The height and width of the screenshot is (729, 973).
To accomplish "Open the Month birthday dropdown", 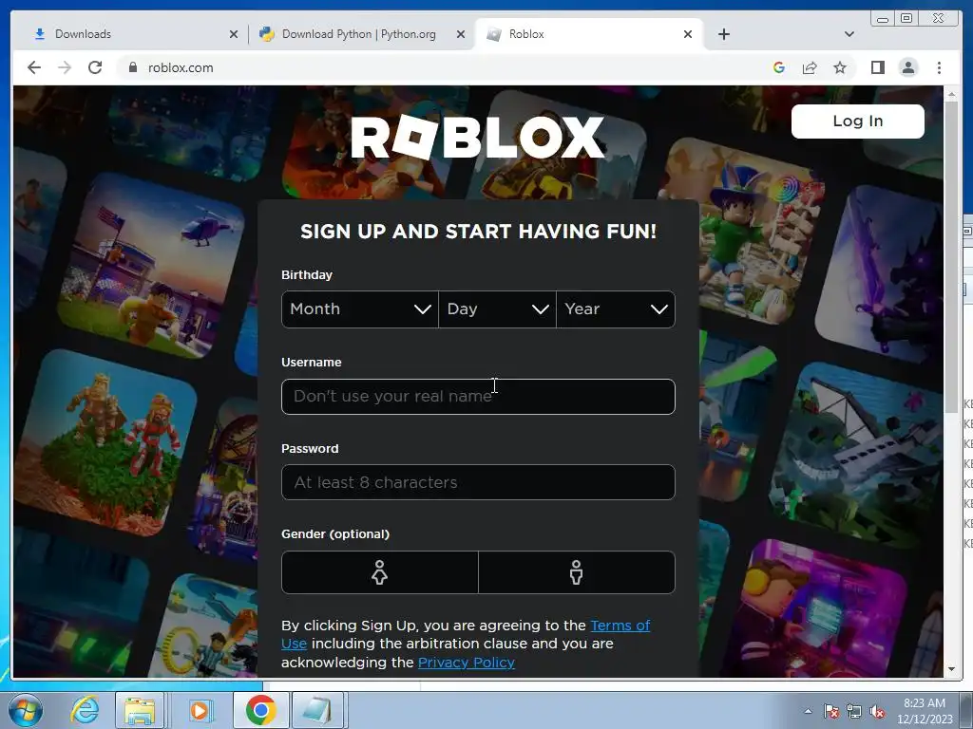I will [360, 308].
